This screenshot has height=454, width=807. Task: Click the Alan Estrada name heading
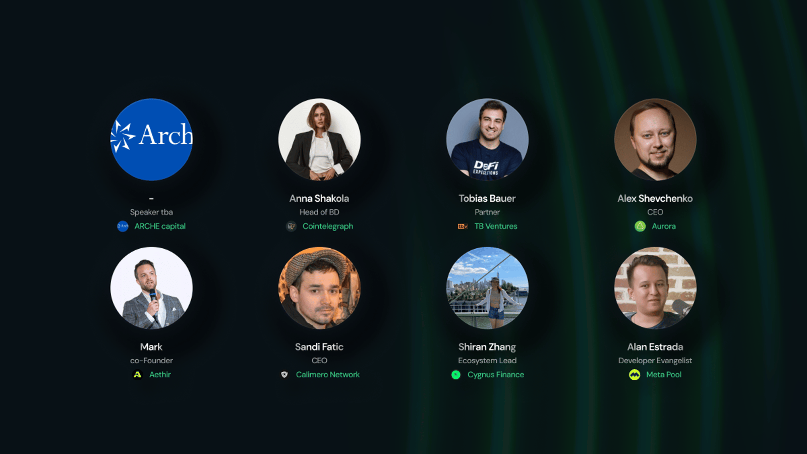pos(655,347)
